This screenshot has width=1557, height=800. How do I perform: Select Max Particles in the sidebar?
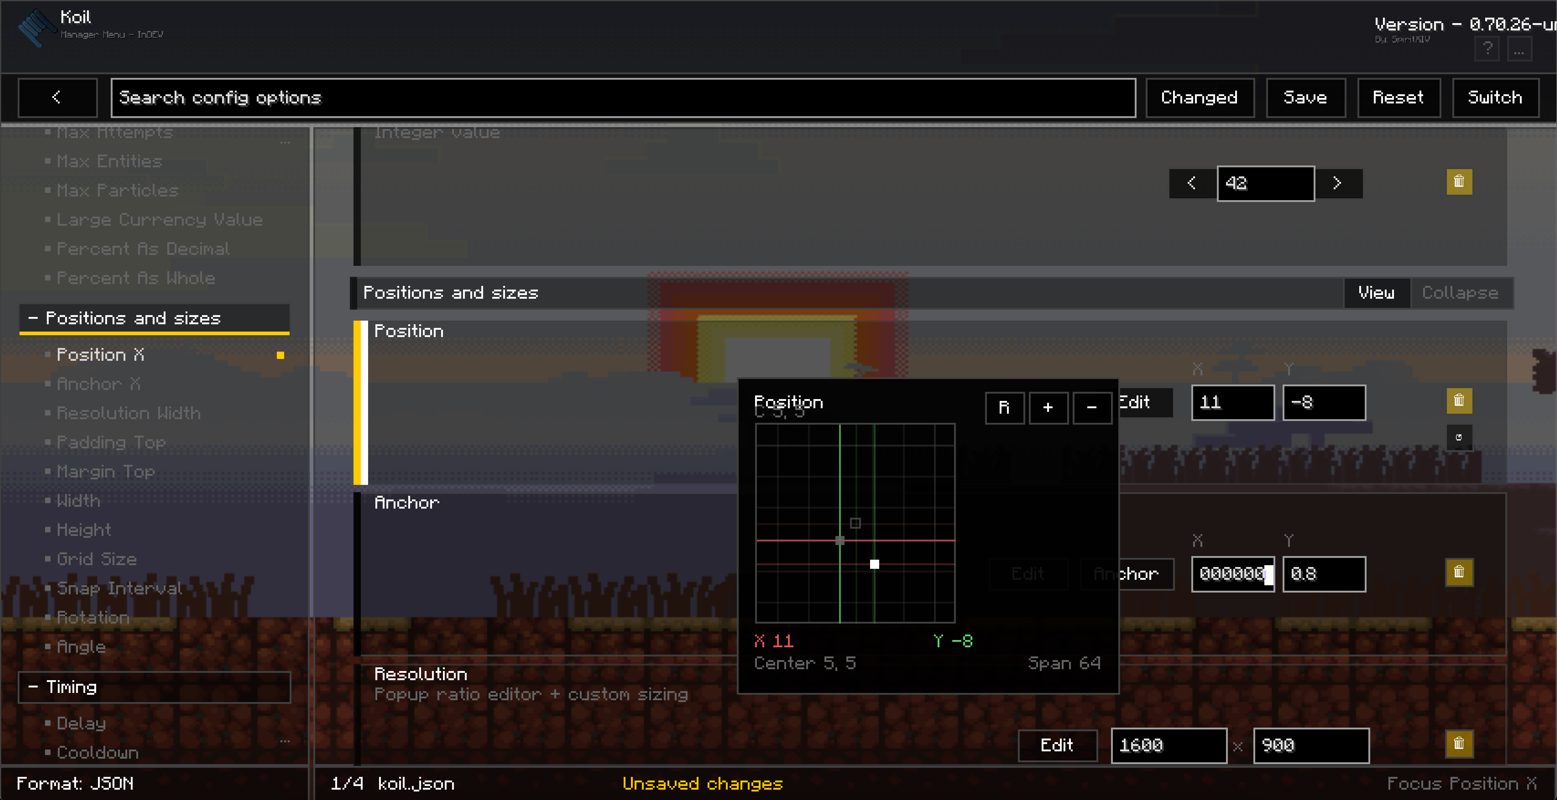tap(118, 190)
